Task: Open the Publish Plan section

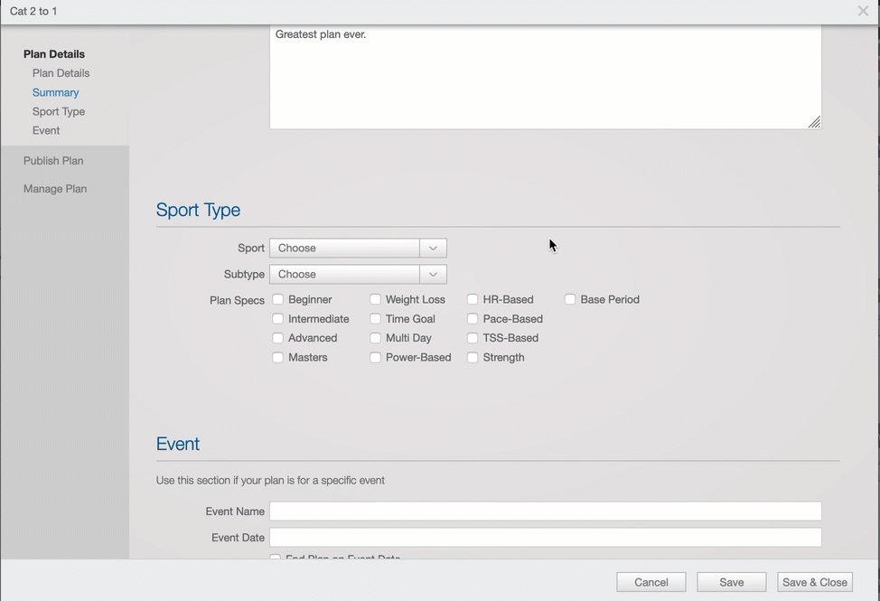Action: pyautogui.click(x=53, y=161)
